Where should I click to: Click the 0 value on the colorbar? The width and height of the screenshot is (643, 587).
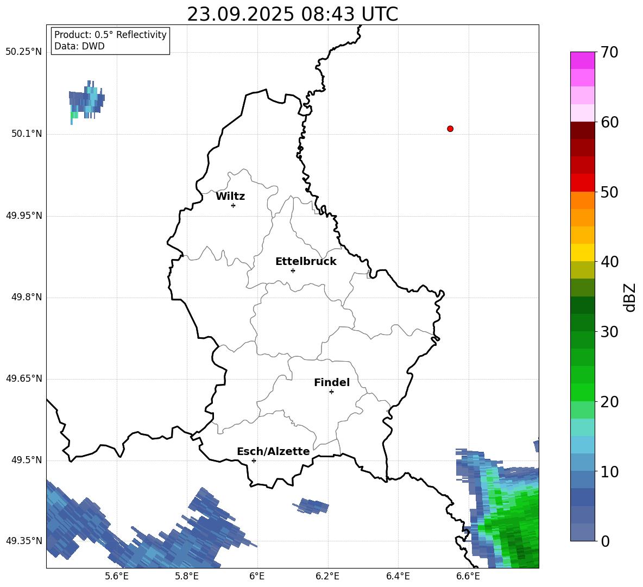point(605,541)
